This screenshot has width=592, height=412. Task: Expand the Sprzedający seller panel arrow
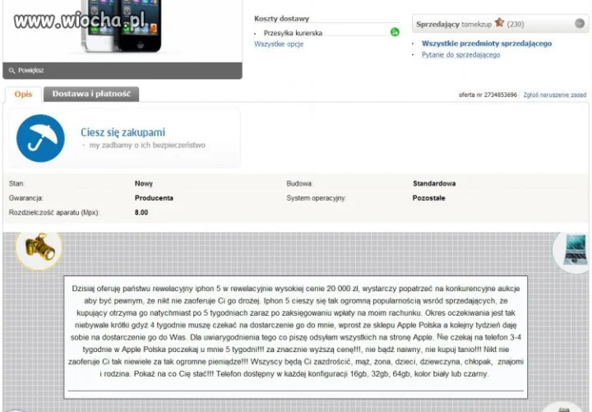pos(580,23)
